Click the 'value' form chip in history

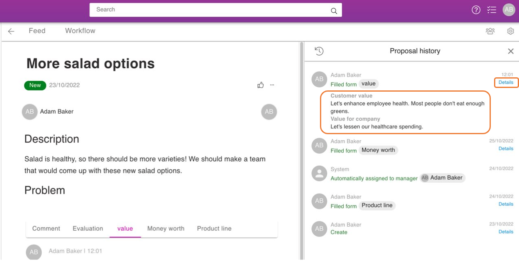coord(369,83)
